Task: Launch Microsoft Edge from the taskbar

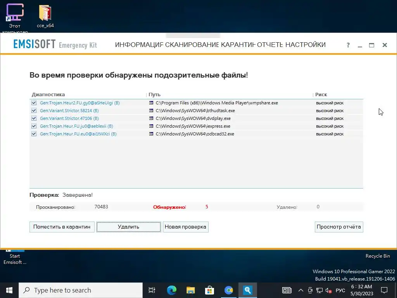Action: coord(171,290)
